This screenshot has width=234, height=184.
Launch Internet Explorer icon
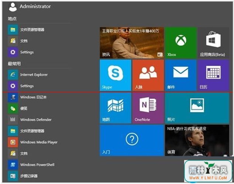click(13, 75)
